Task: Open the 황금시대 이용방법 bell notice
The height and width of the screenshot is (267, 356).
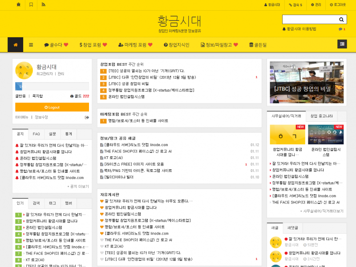Action: tap(299, 29)
